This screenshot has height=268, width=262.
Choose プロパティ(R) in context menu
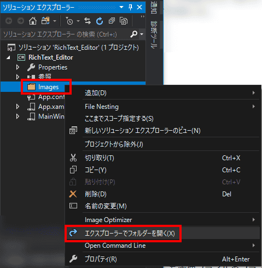coord(163,259)
